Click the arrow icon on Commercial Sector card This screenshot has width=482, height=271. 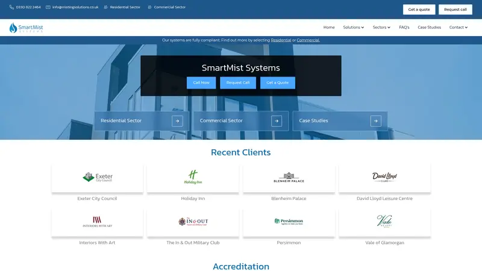277,121
